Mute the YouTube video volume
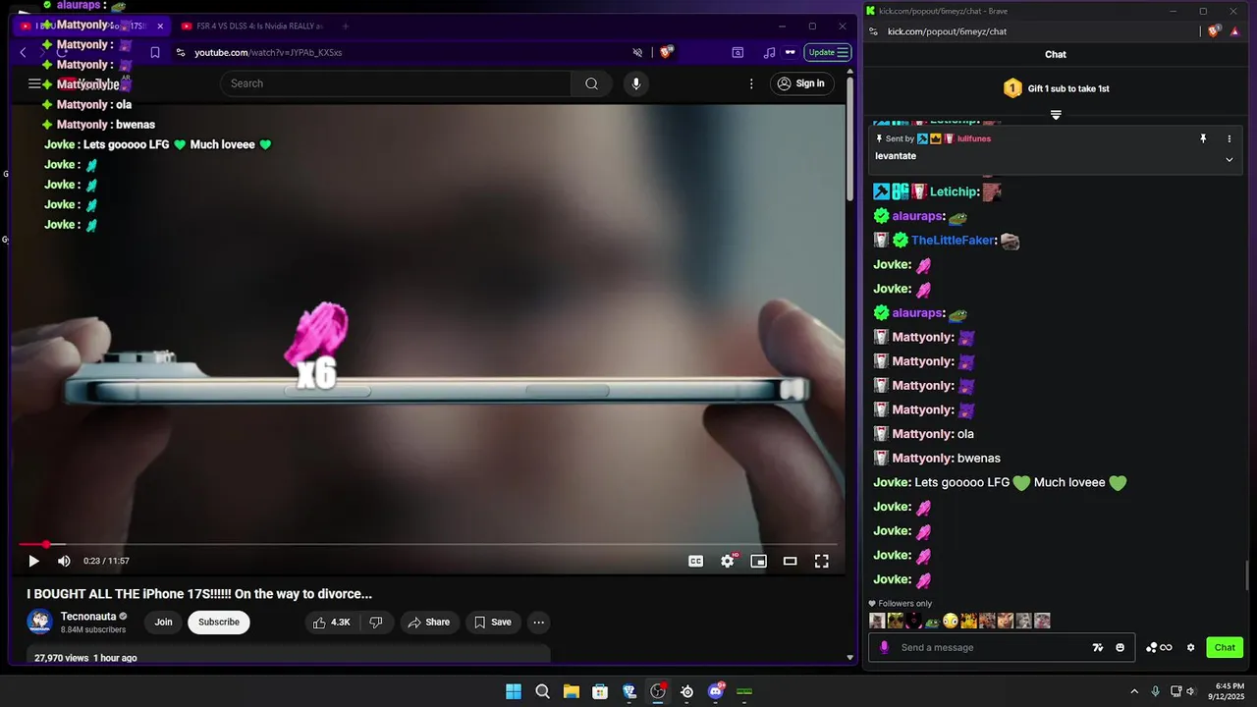Screen dimensions: 1257x707 pos(64,561)
